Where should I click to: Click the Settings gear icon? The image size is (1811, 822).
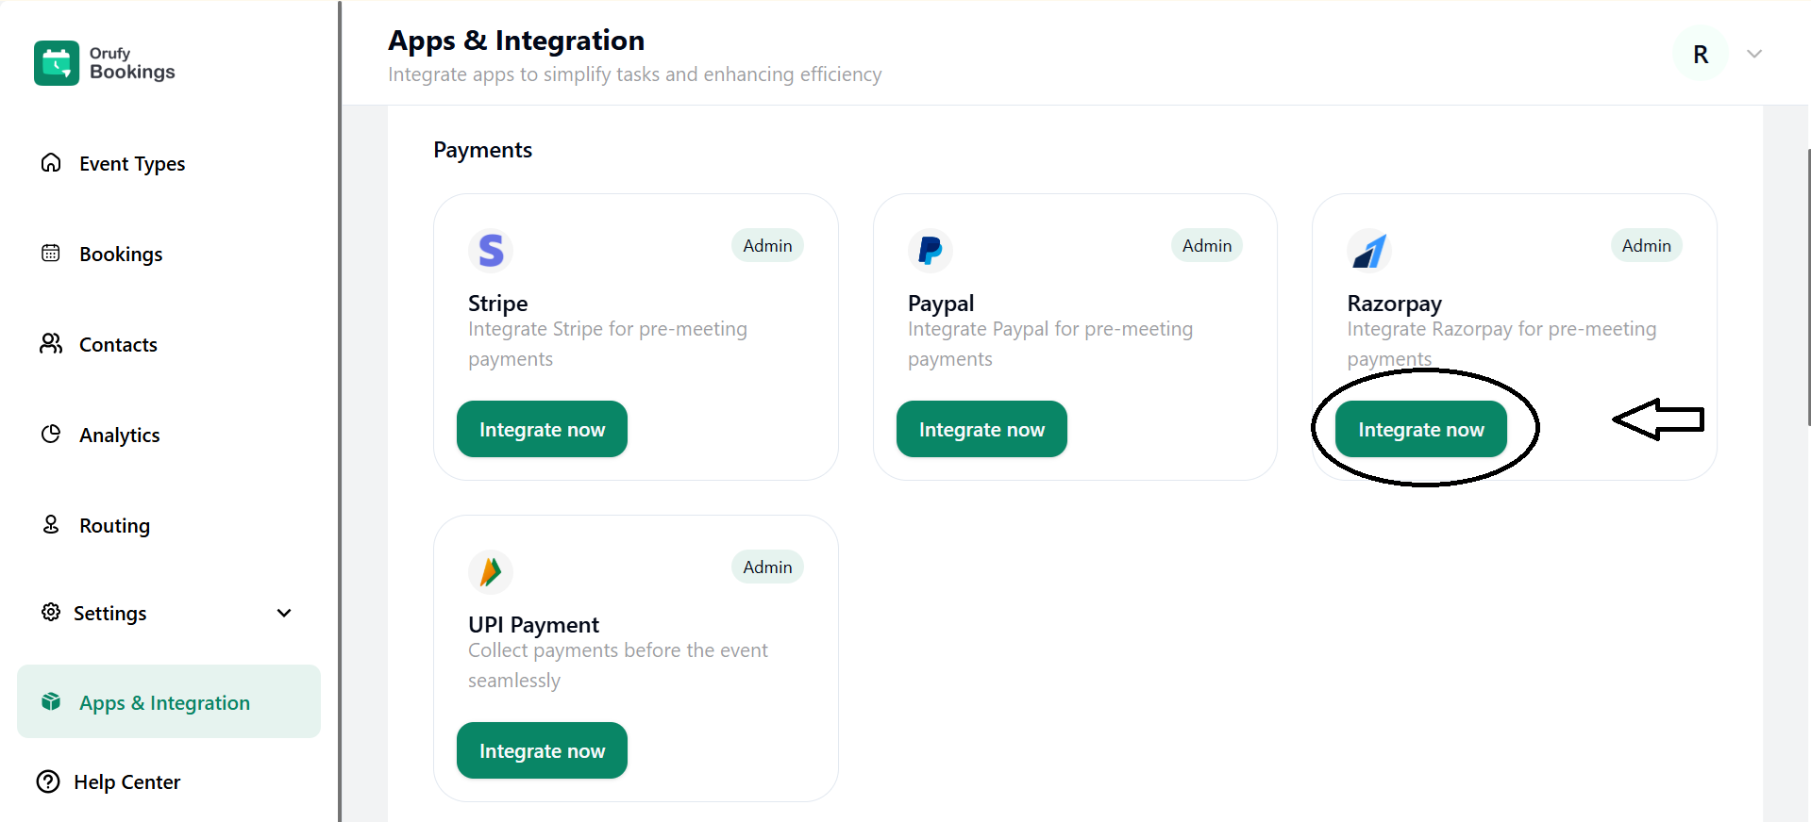click(51, 613)
